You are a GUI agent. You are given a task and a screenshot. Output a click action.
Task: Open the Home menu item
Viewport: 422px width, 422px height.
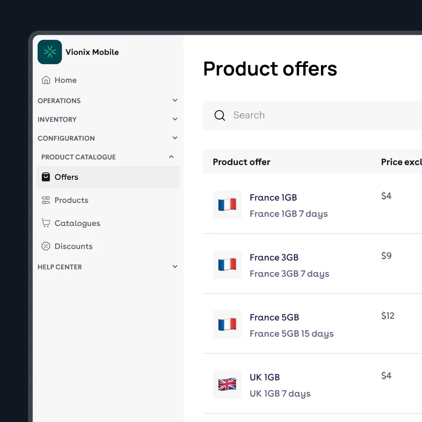coord(108,80)
